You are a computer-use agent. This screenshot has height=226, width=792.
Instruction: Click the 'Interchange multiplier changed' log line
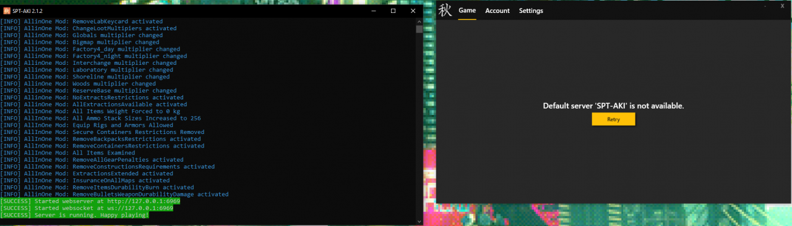click(x=88, y=63)
